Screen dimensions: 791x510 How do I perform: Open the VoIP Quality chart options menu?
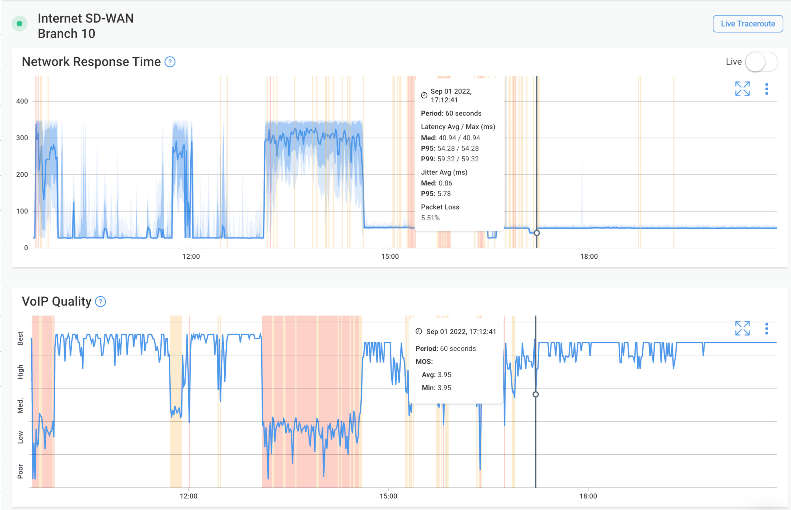pos(766,329)
